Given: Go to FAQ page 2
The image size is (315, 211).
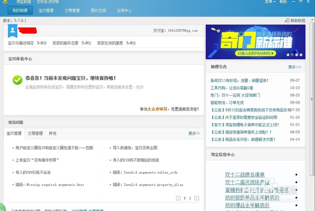Looking at the screenshot, I should (x=190, y=198).
